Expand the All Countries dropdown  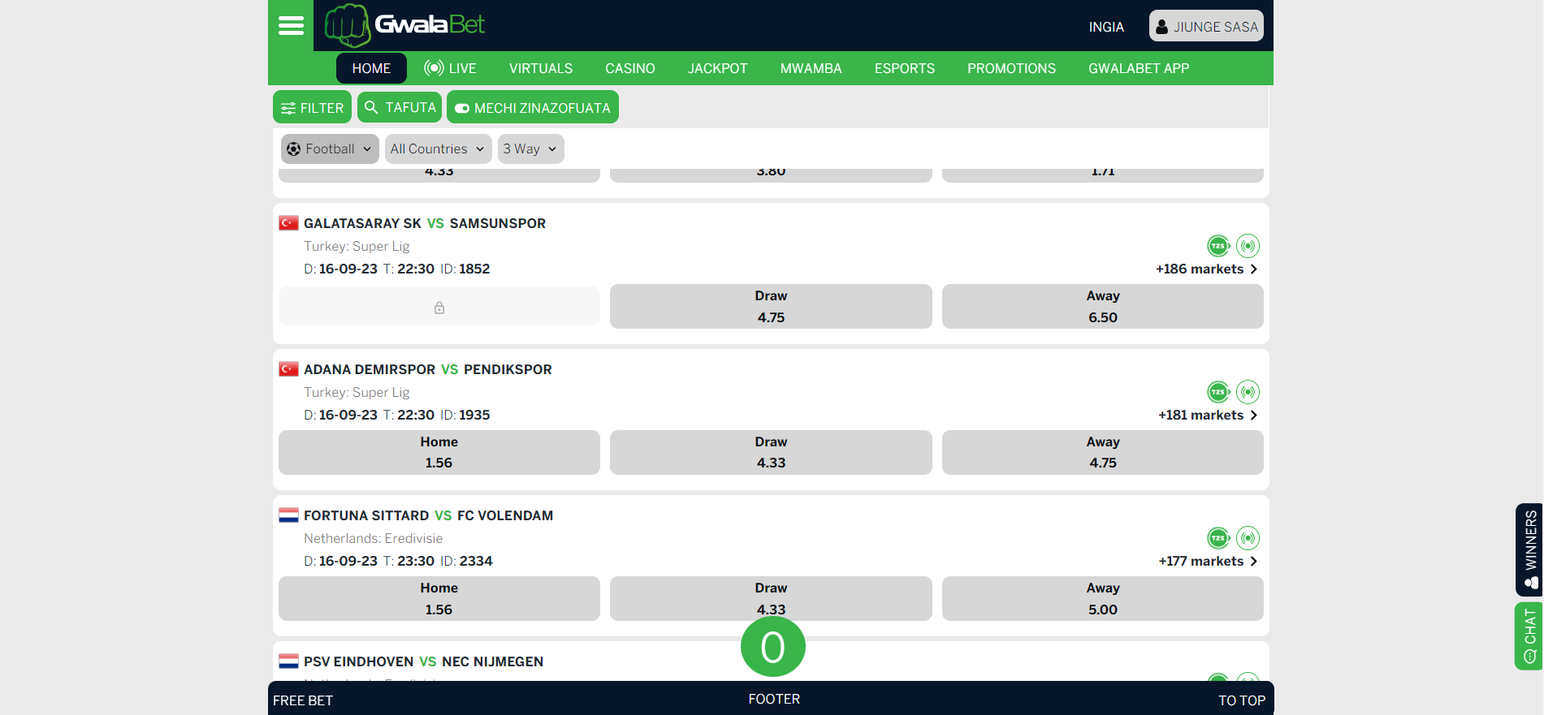pyautogui.click(x=439, y=149)
